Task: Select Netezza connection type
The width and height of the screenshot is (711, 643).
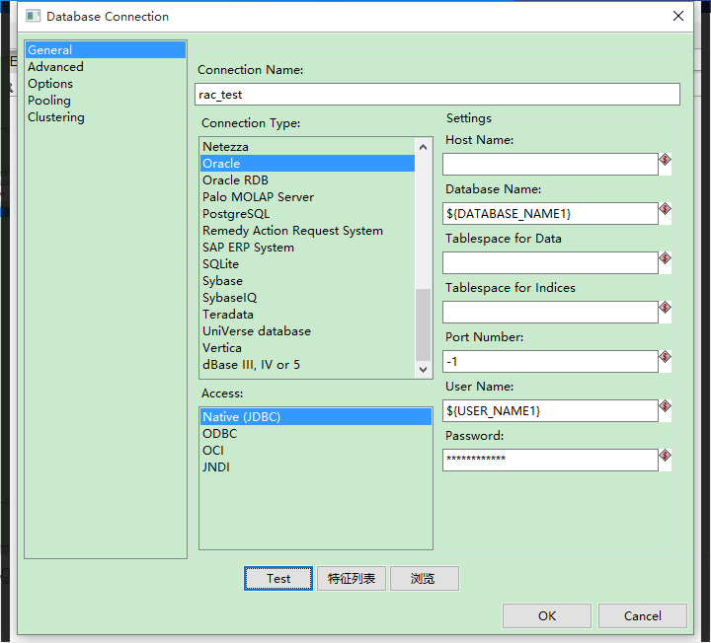Action: coord(307,147)
